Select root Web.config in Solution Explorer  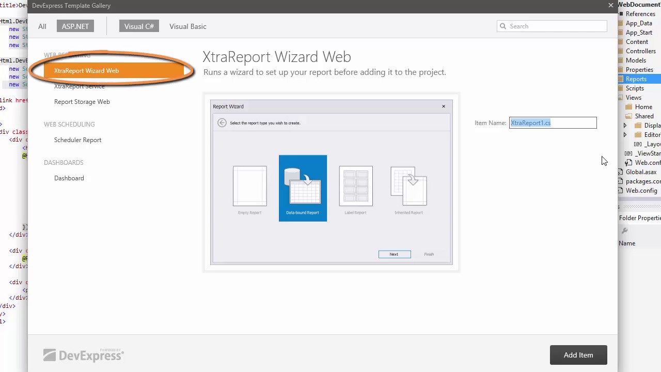pos(641,191)
